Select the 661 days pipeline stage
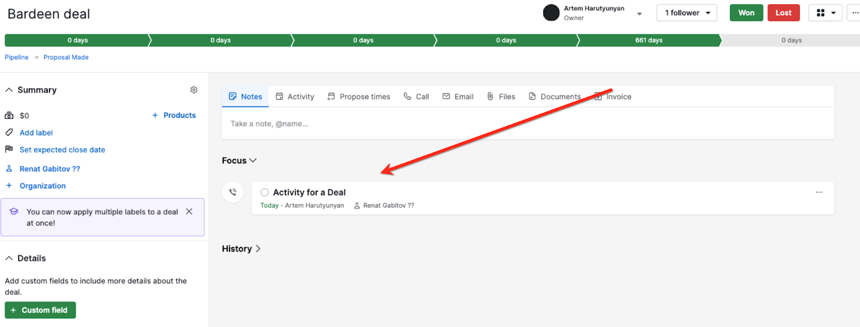The image size is (860, 327). [649, 40]
